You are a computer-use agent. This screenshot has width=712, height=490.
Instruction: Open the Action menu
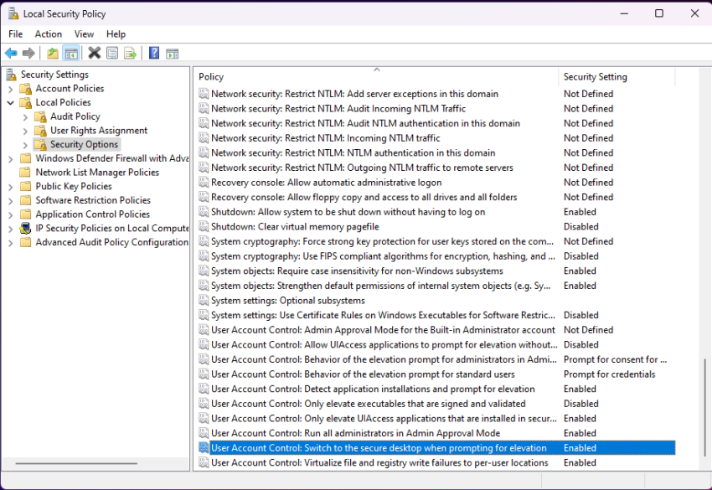(x=48, y=34)
